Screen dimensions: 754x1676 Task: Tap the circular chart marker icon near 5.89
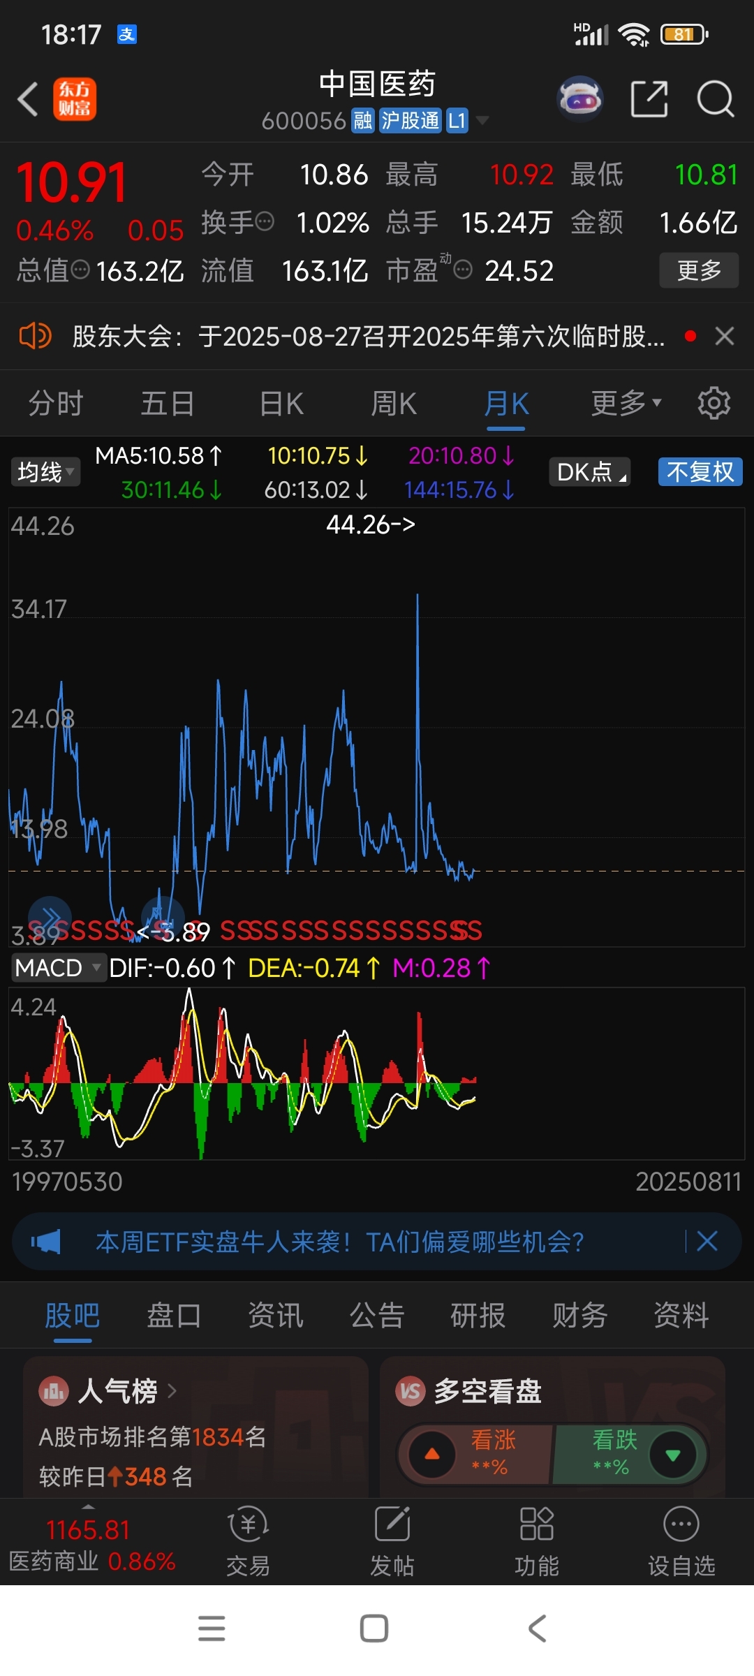(x=163, y=918)
